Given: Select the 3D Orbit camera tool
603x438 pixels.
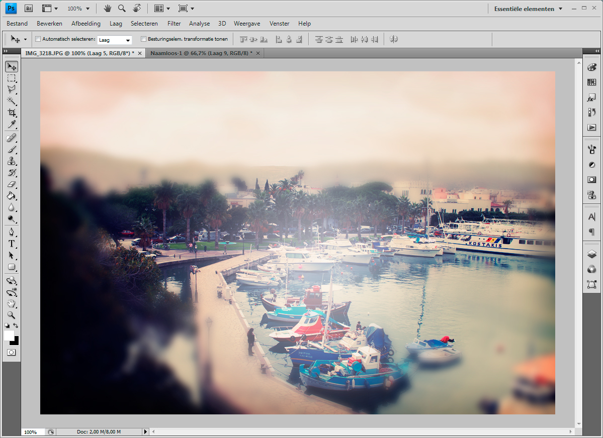Looking at the screenshot, I should tap(12, 292).
